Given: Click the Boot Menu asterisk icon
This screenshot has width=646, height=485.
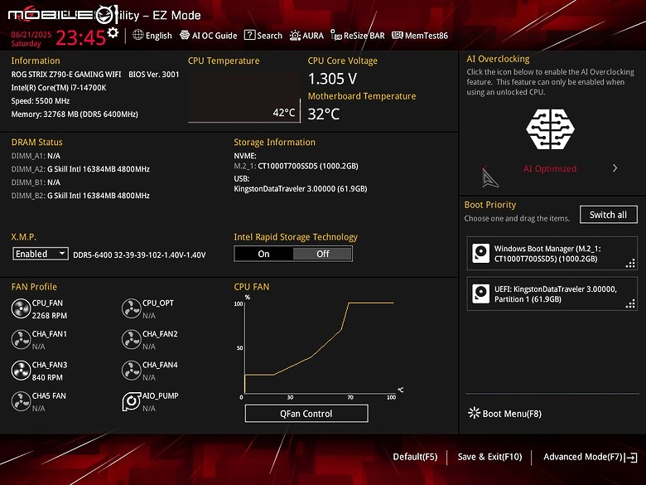Looking at the screenshot, I should (474, 413).
